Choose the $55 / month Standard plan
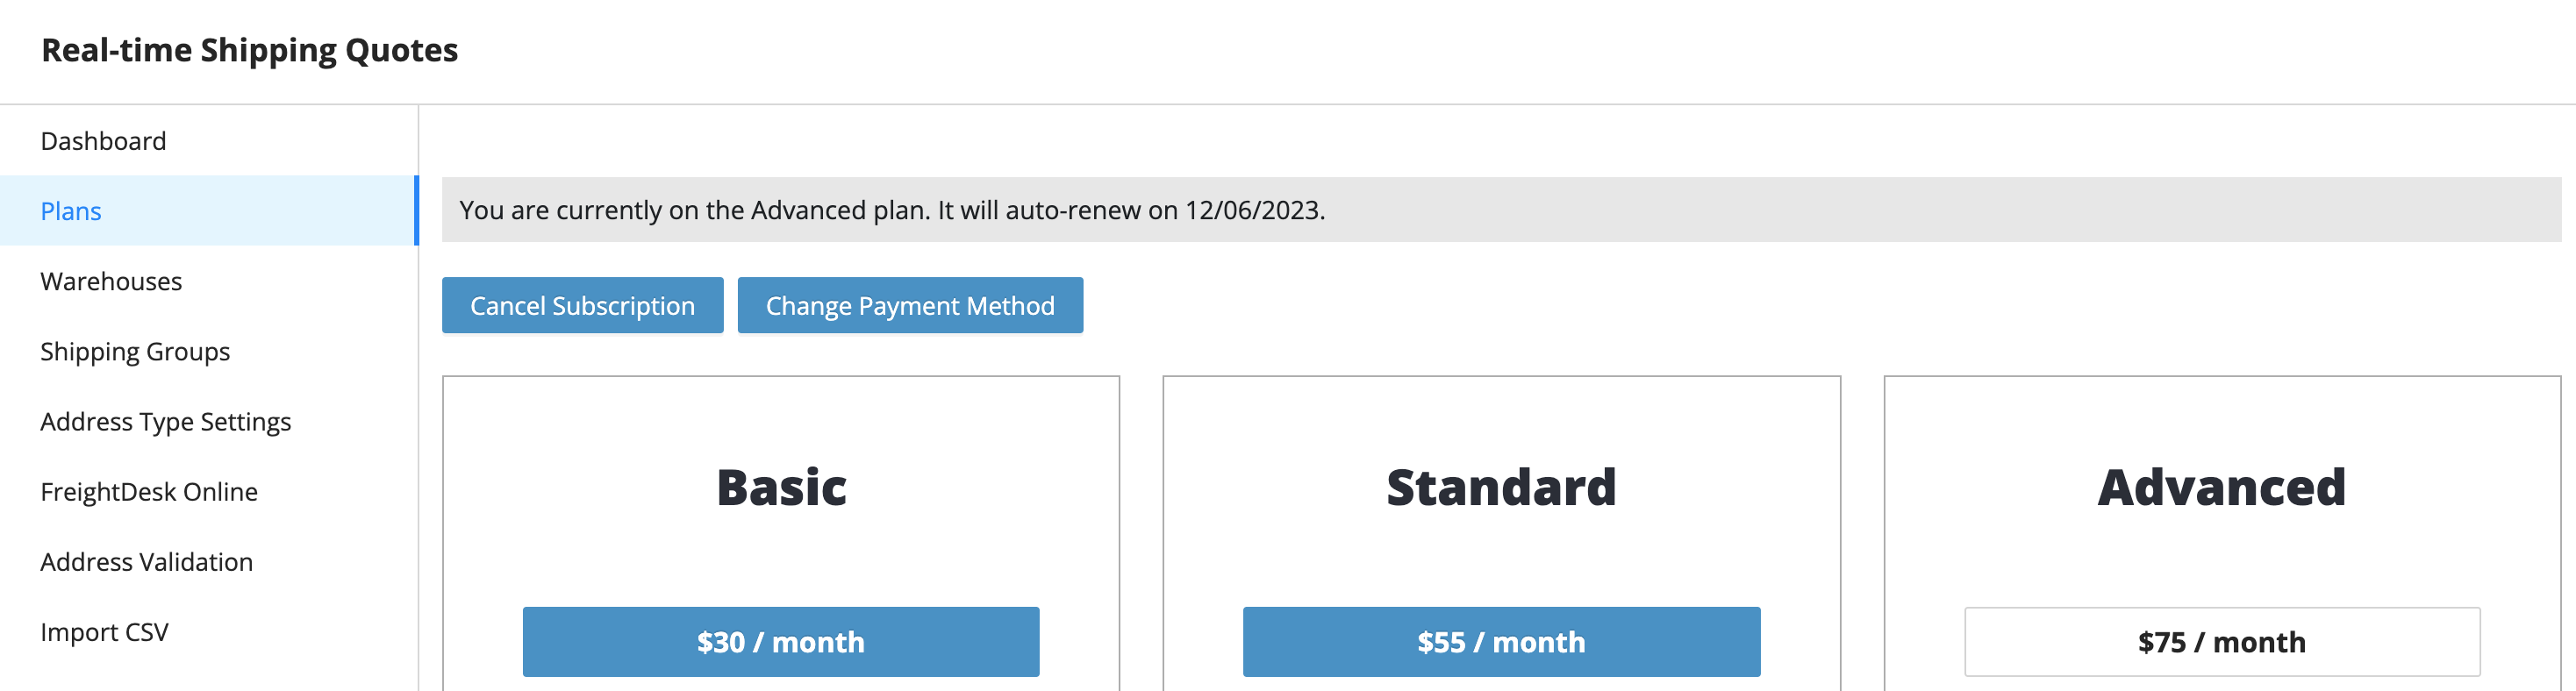2576x691 pixels. 1501,641
